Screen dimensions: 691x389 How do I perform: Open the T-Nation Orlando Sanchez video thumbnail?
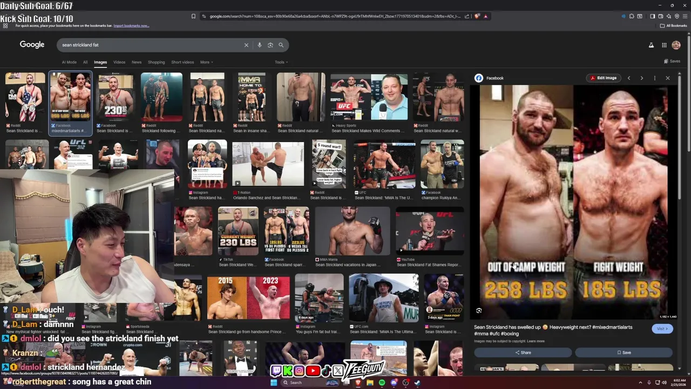(x=268, y=164)
